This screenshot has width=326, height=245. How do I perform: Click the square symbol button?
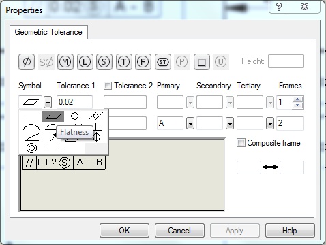click(x=202, y=62)
